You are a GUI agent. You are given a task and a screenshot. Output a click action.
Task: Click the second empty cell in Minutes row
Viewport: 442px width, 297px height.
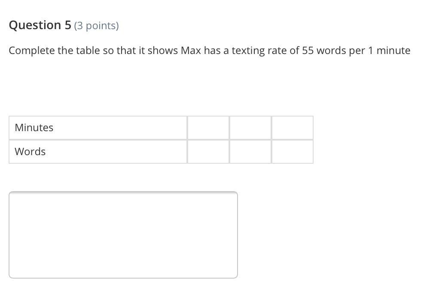(250, 128)
